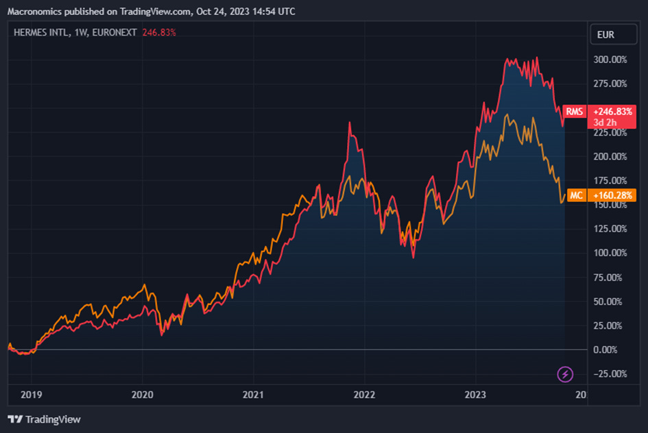Click the 2021 time axis label
Screen dimensions: 648x433
pos(253,395)
